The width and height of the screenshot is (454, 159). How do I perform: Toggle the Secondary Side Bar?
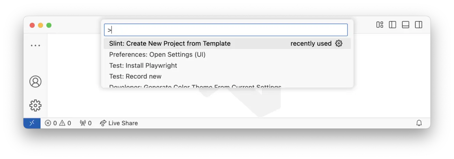pyautogui.click(x=418, y=25)
